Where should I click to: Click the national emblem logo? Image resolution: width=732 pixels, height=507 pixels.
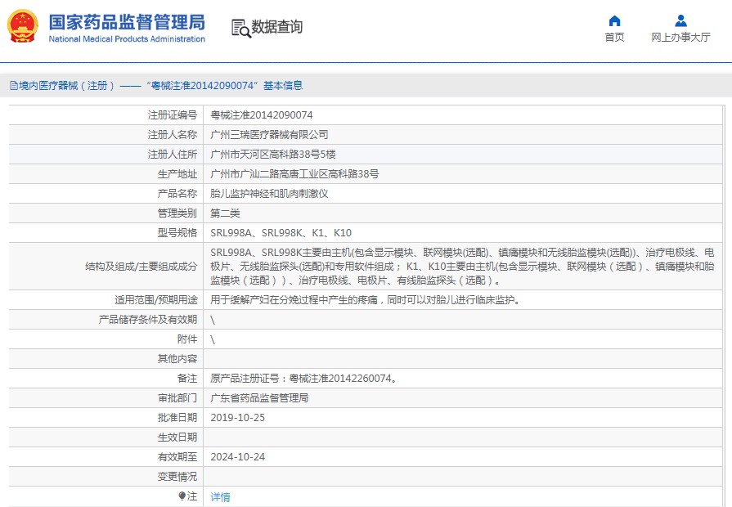point(22,26)
